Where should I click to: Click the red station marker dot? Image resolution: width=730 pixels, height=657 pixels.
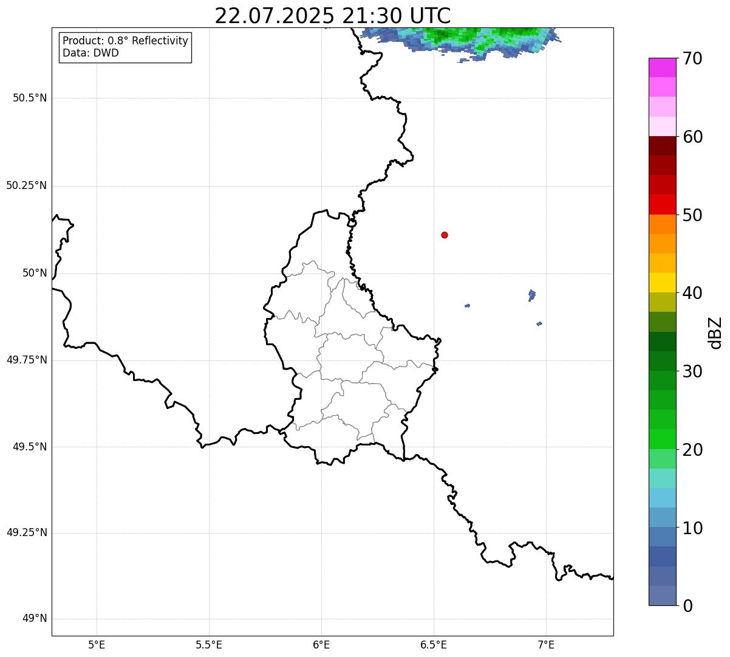point(445,235)
